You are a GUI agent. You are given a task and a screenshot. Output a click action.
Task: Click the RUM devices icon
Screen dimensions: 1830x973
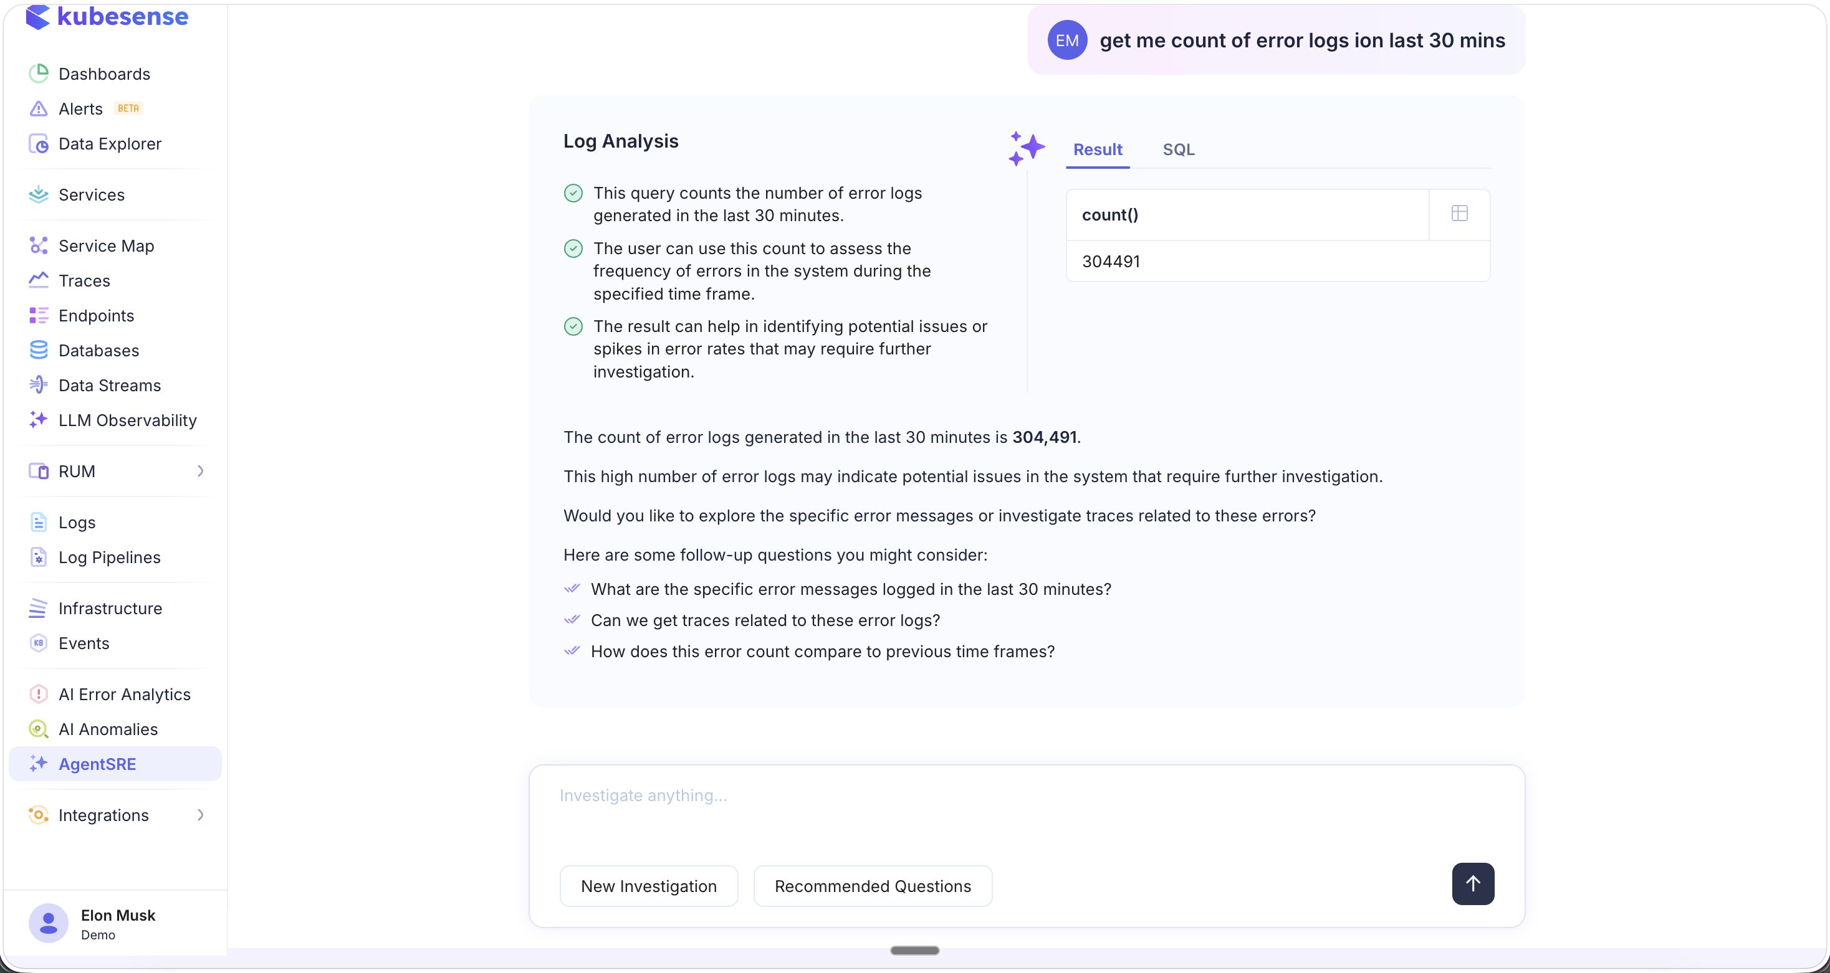click(39, 471)
